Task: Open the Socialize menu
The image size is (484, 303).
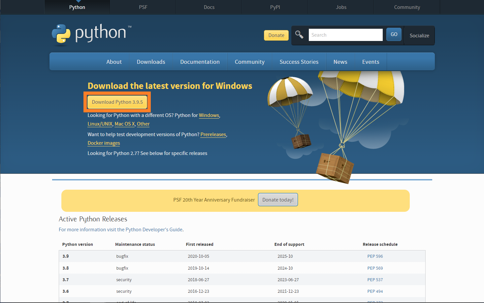Action: (x=419, y=35)
